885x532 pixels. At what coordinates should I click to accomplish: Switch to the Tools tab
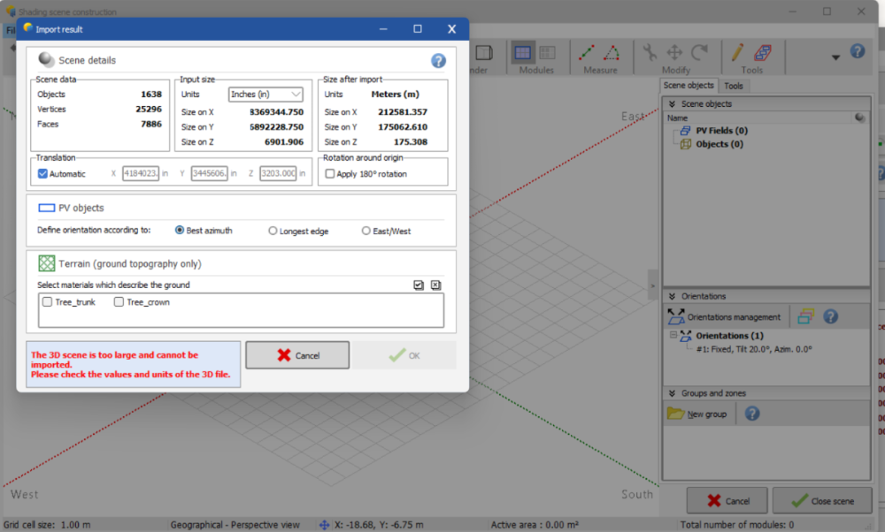coord(733,86)
